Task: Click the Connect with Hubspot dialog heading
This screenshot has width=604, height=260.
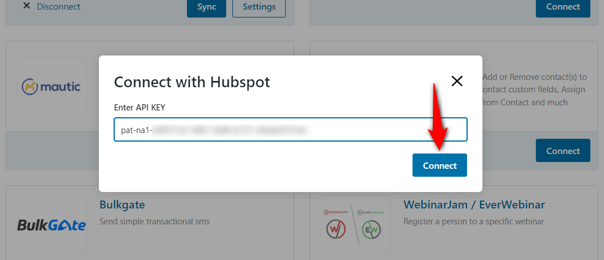Action: [x=192, y=82]
